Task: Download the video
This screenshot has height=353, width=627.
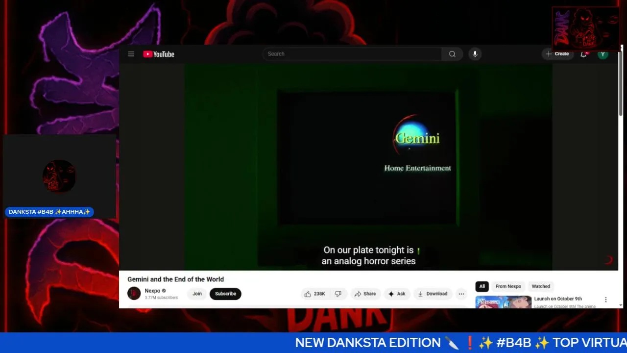Action: [x=432, y=294]
